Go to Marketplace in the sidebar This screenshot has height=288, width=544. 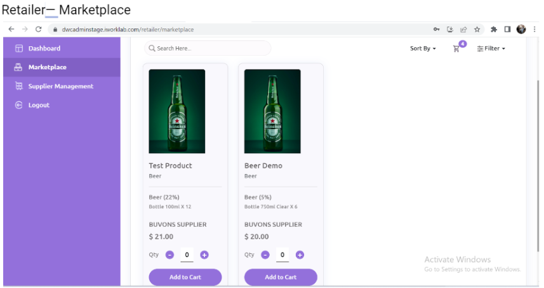[47, 67]
